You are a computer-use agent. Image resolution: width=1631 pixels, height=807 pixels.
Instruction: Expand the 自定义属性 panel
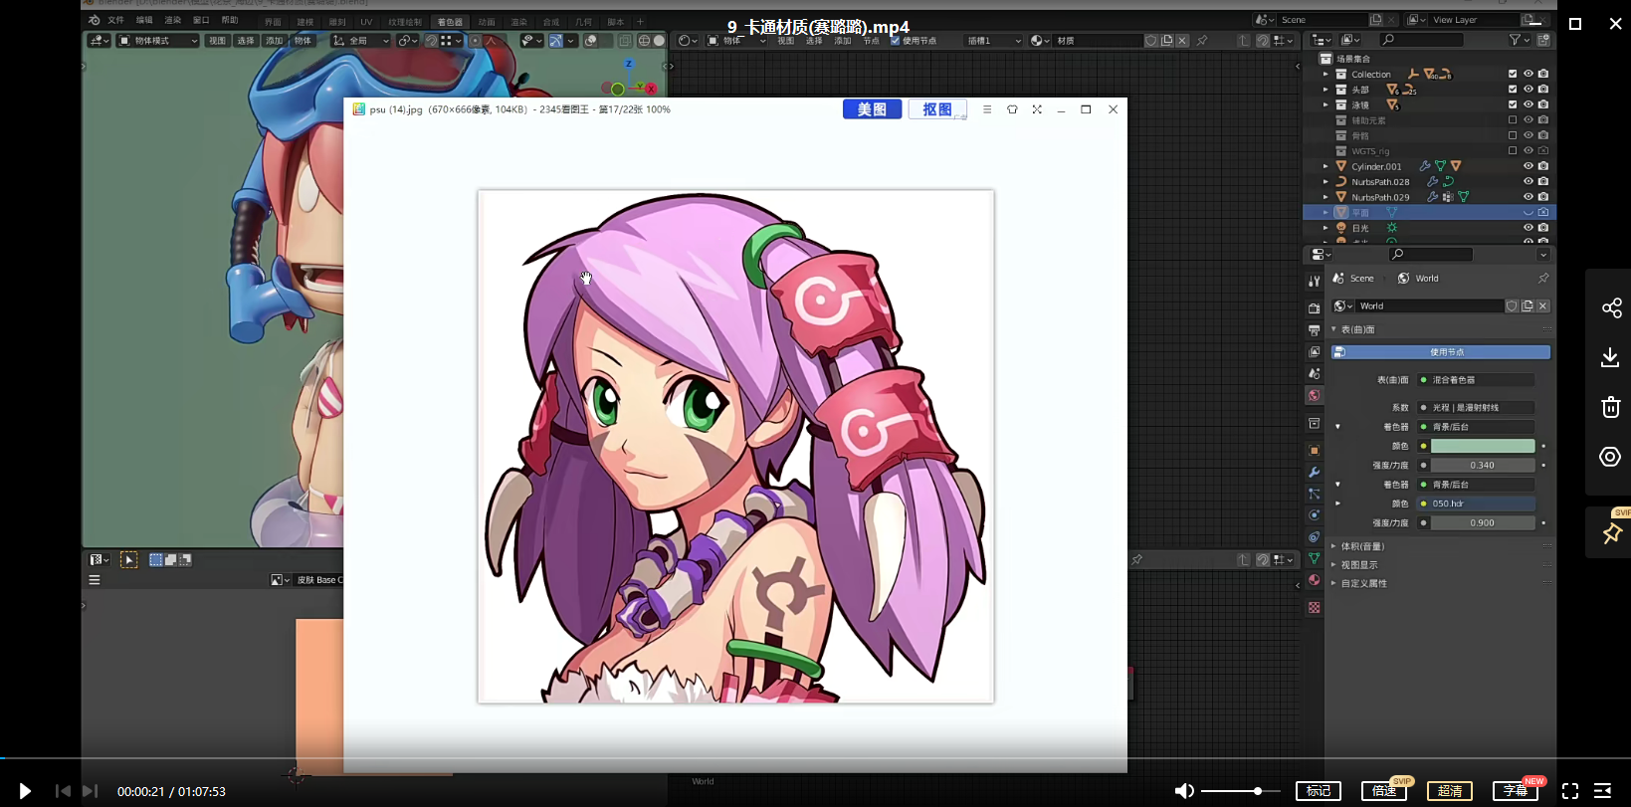[x=1334, y=584]
